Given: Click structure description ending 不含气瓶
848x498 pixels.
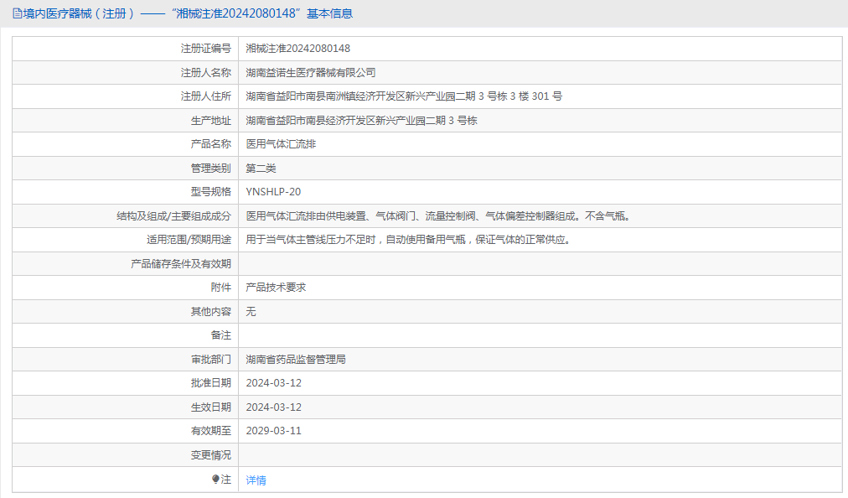Looking at the screenshot, I should (x=437, y=216).
